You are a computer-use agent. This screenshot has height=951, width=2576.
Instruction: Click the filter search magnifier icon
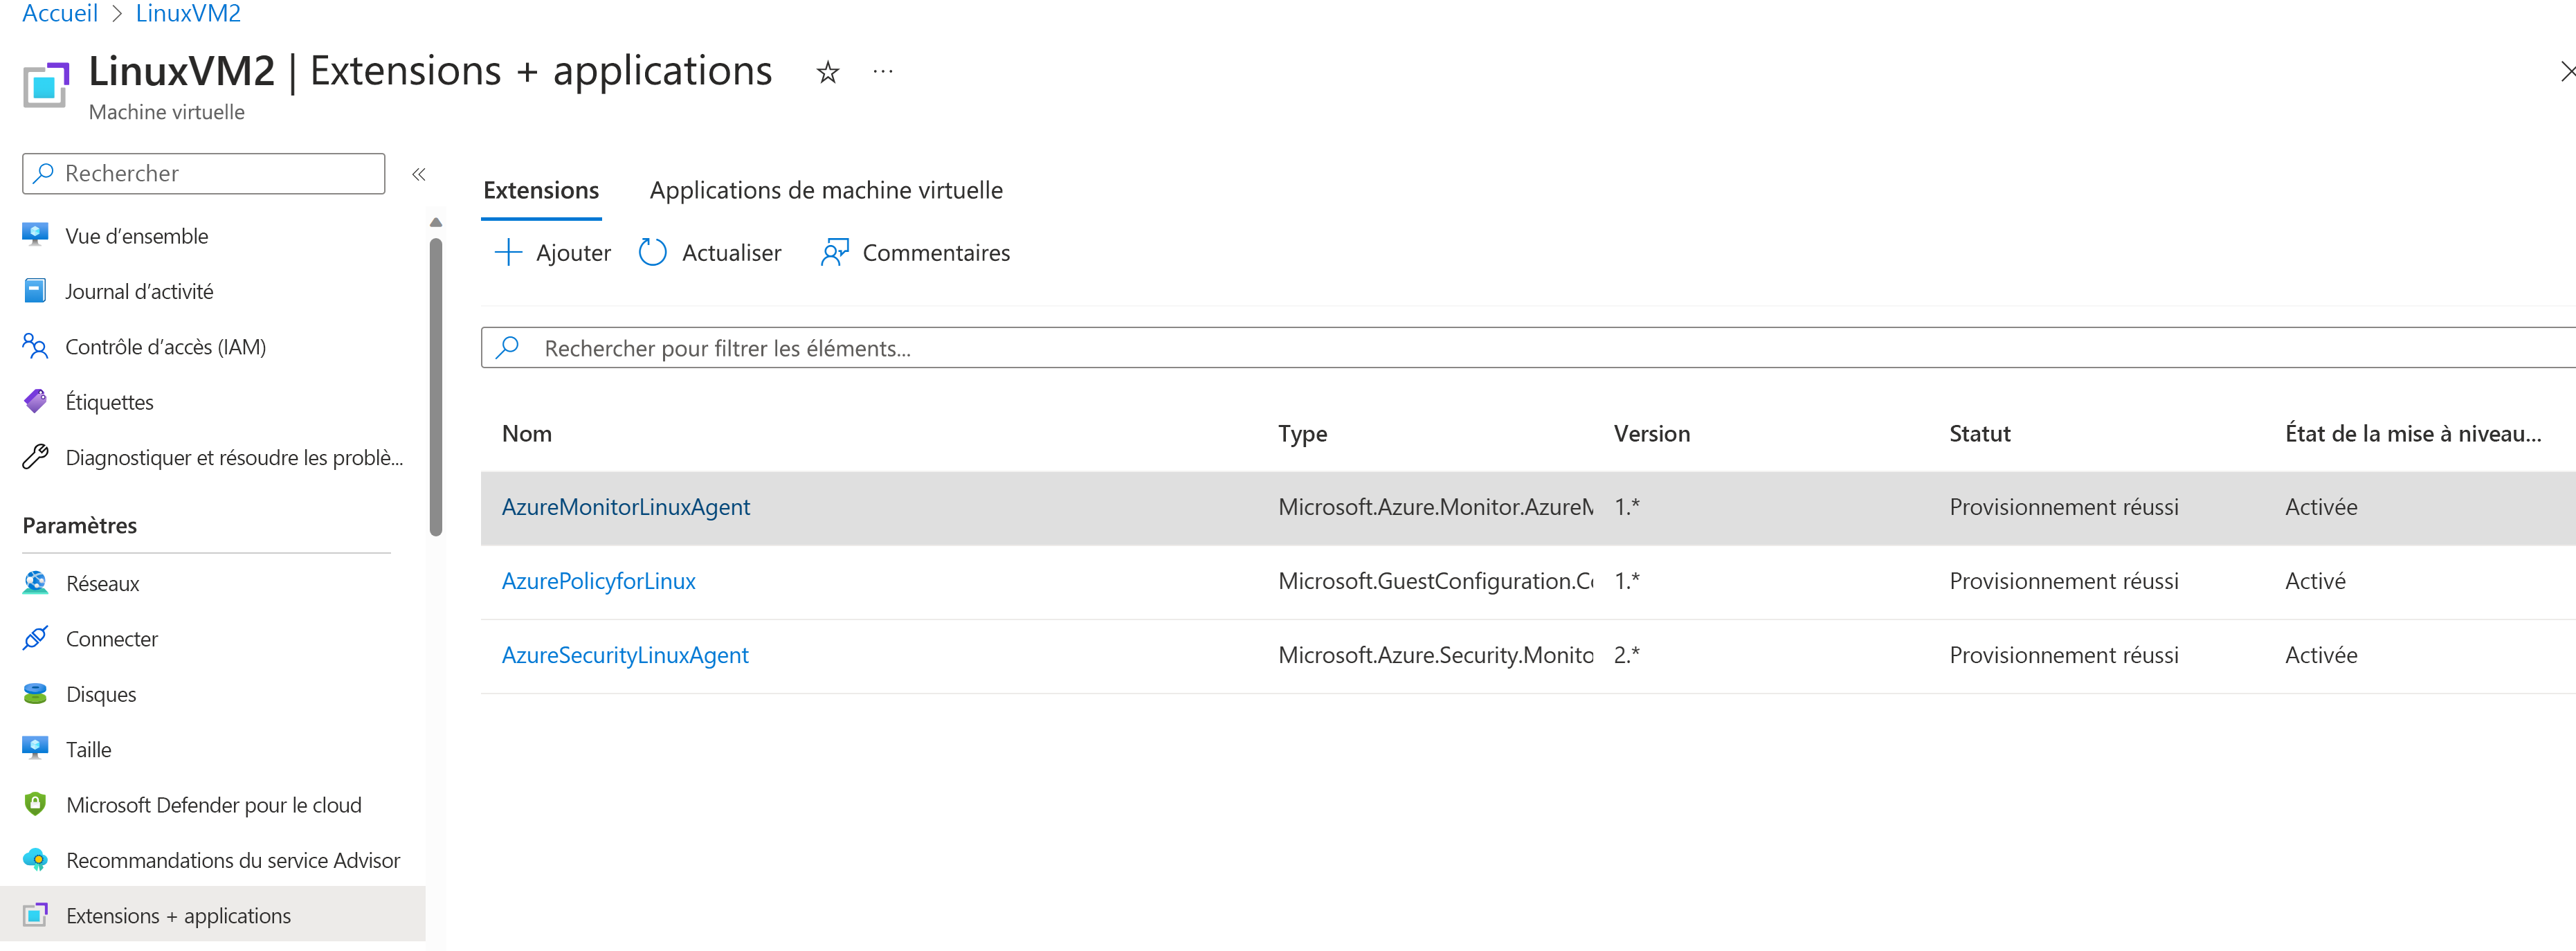(508, 347)
